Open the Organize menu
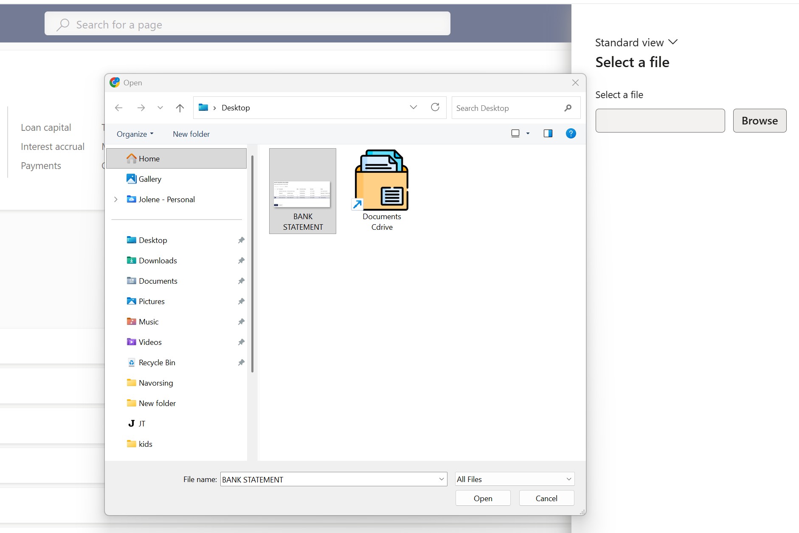The height and width of the screenshot is (533, 799). coord(135,134)
